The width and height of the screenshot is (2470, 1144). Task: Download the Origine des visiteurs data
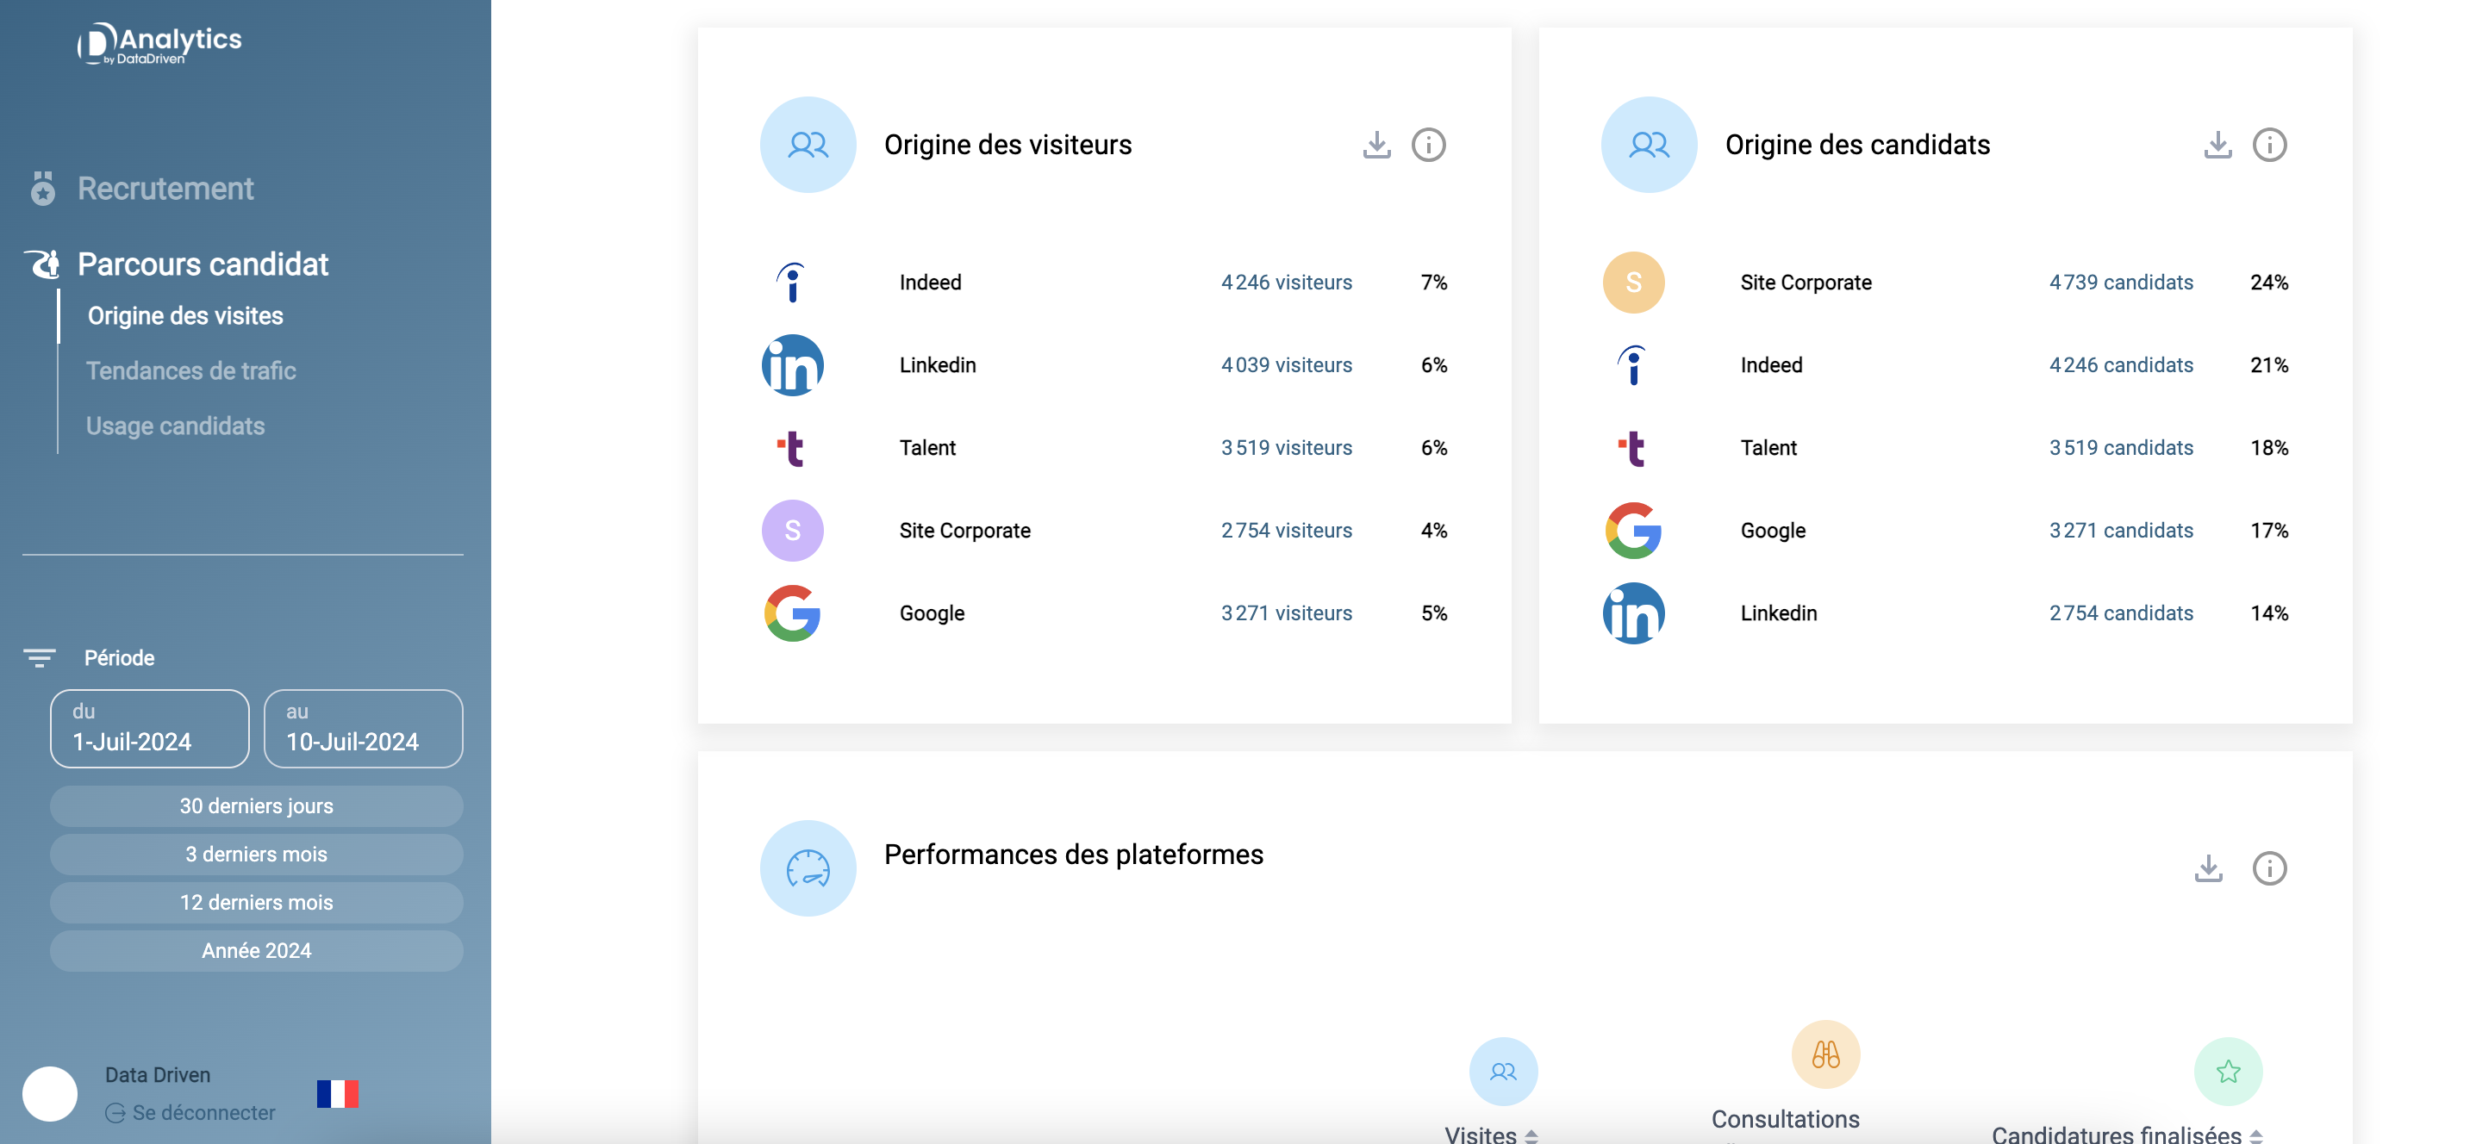point(1376,145)
